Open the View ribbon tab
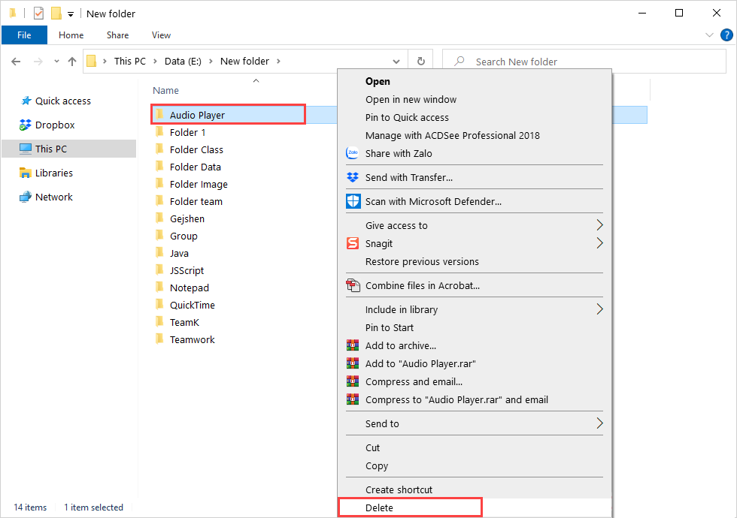 [161, 35]
